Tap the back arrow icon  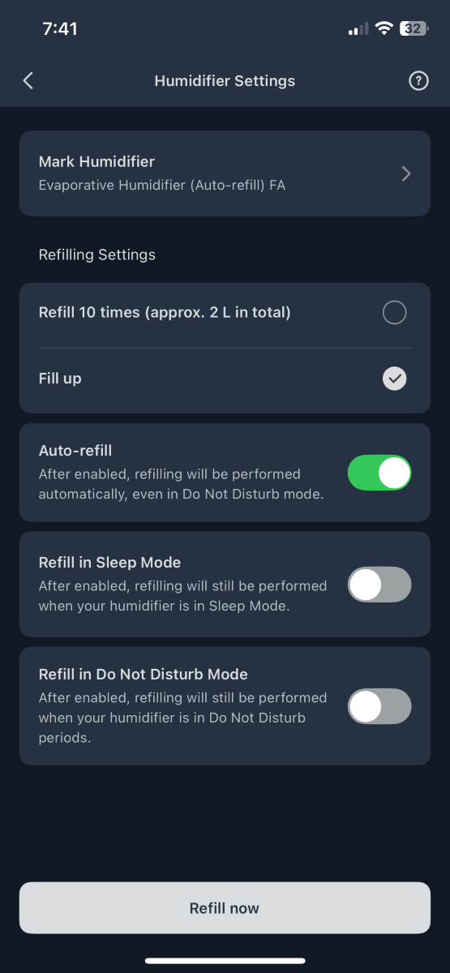(28, 80)
